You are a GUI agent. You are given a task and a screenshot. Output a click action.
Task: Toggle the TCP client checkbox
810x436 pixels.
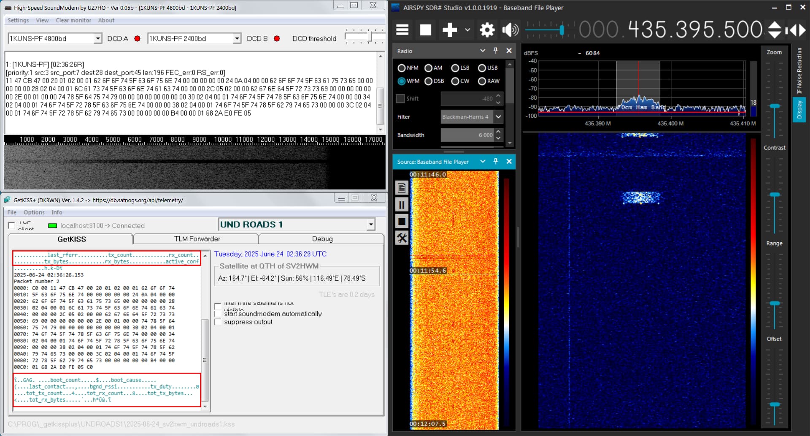click(x=12, y=225)
